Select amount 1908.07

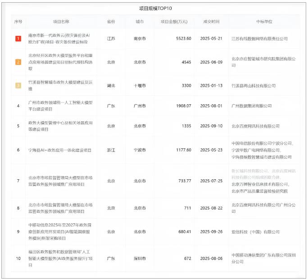point(183,106)
